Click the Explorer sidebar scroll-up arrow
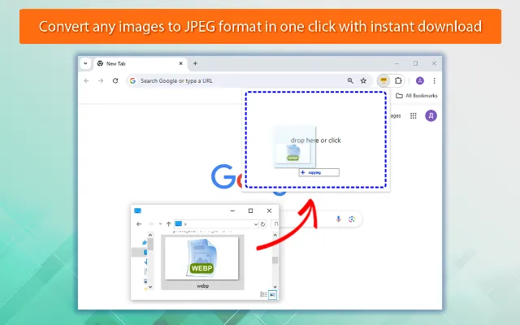This screenshot has height=325, width=520. (x=150, y=235)
